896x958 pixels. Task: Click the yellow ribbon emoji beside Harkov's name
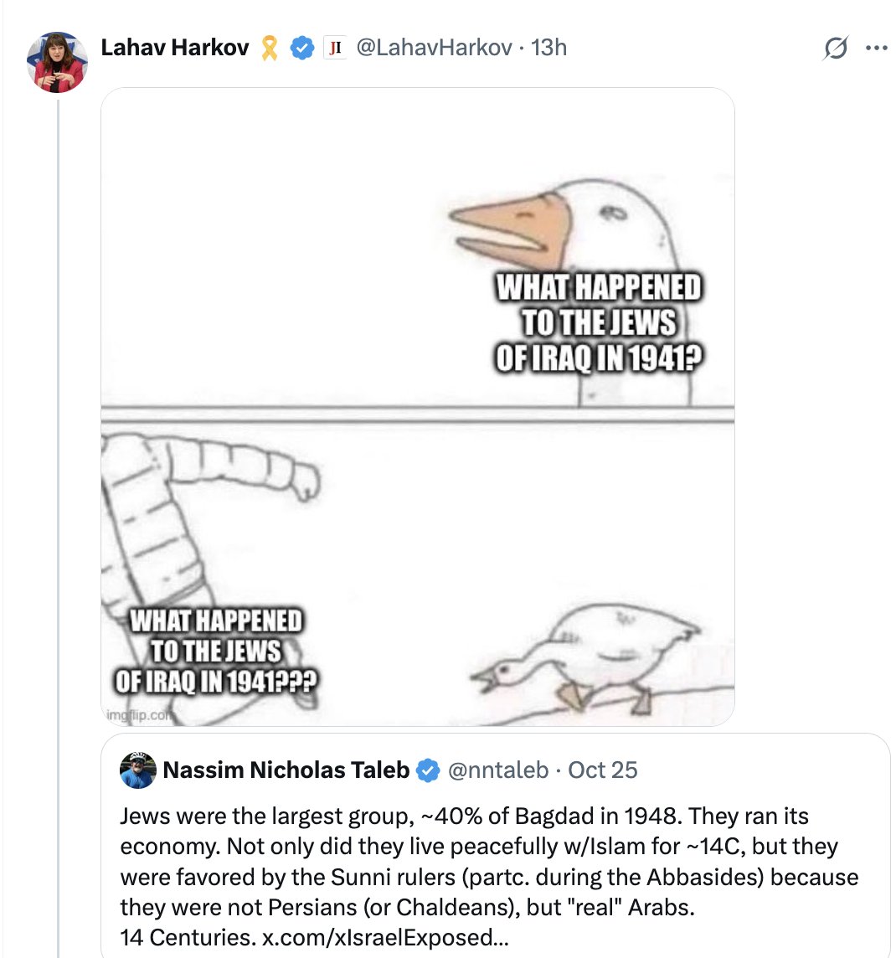click(x=269, y=48)
